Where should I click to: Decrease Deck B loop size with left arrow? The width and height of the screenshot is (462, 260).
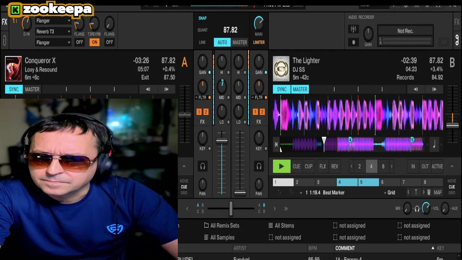(351, 166)
